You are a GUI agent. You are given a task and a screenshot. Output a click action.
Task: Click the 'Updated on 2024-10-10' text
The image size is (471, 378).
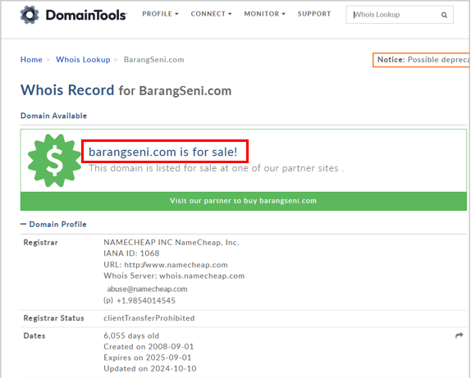[150, 368]
